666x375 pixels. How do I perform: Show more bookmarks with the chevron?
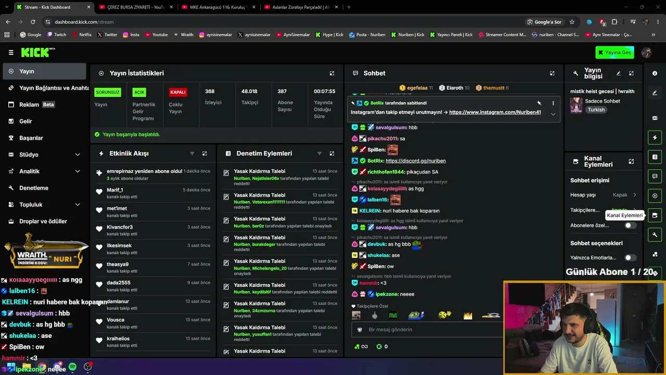pos(654,35)
